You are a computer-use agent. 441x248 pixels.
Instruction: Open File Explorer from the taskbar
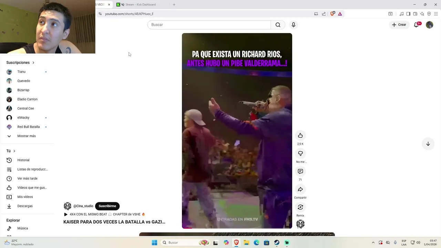tap(246, 242)
